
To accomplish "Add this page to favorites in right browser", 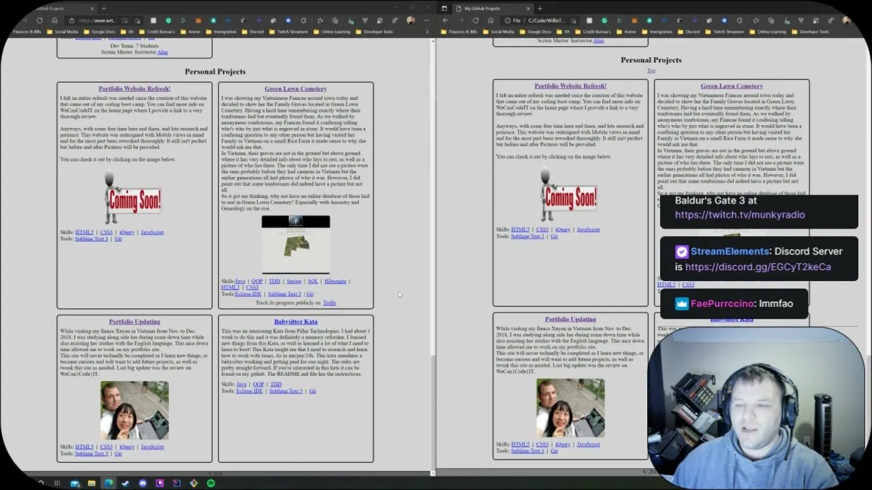I will coord(573,20).
